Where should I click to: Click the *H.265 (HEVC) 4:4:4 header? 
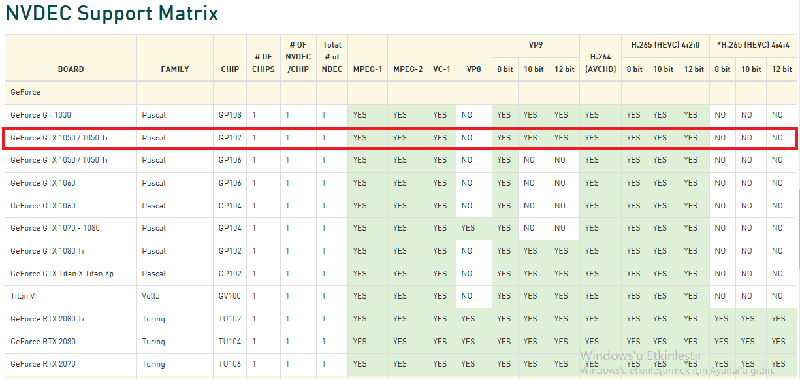click(x=754, y=45)
